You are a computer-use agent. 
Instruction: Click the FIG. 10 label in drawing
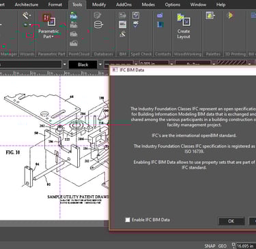tap(13, 152)
